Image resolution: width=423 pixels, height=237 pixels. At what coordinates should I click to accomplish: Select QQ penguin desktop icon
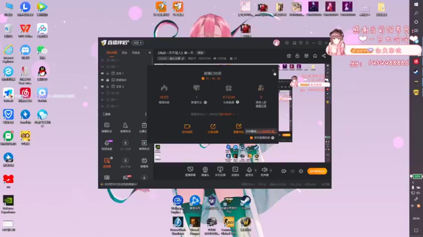coord(42,73)
